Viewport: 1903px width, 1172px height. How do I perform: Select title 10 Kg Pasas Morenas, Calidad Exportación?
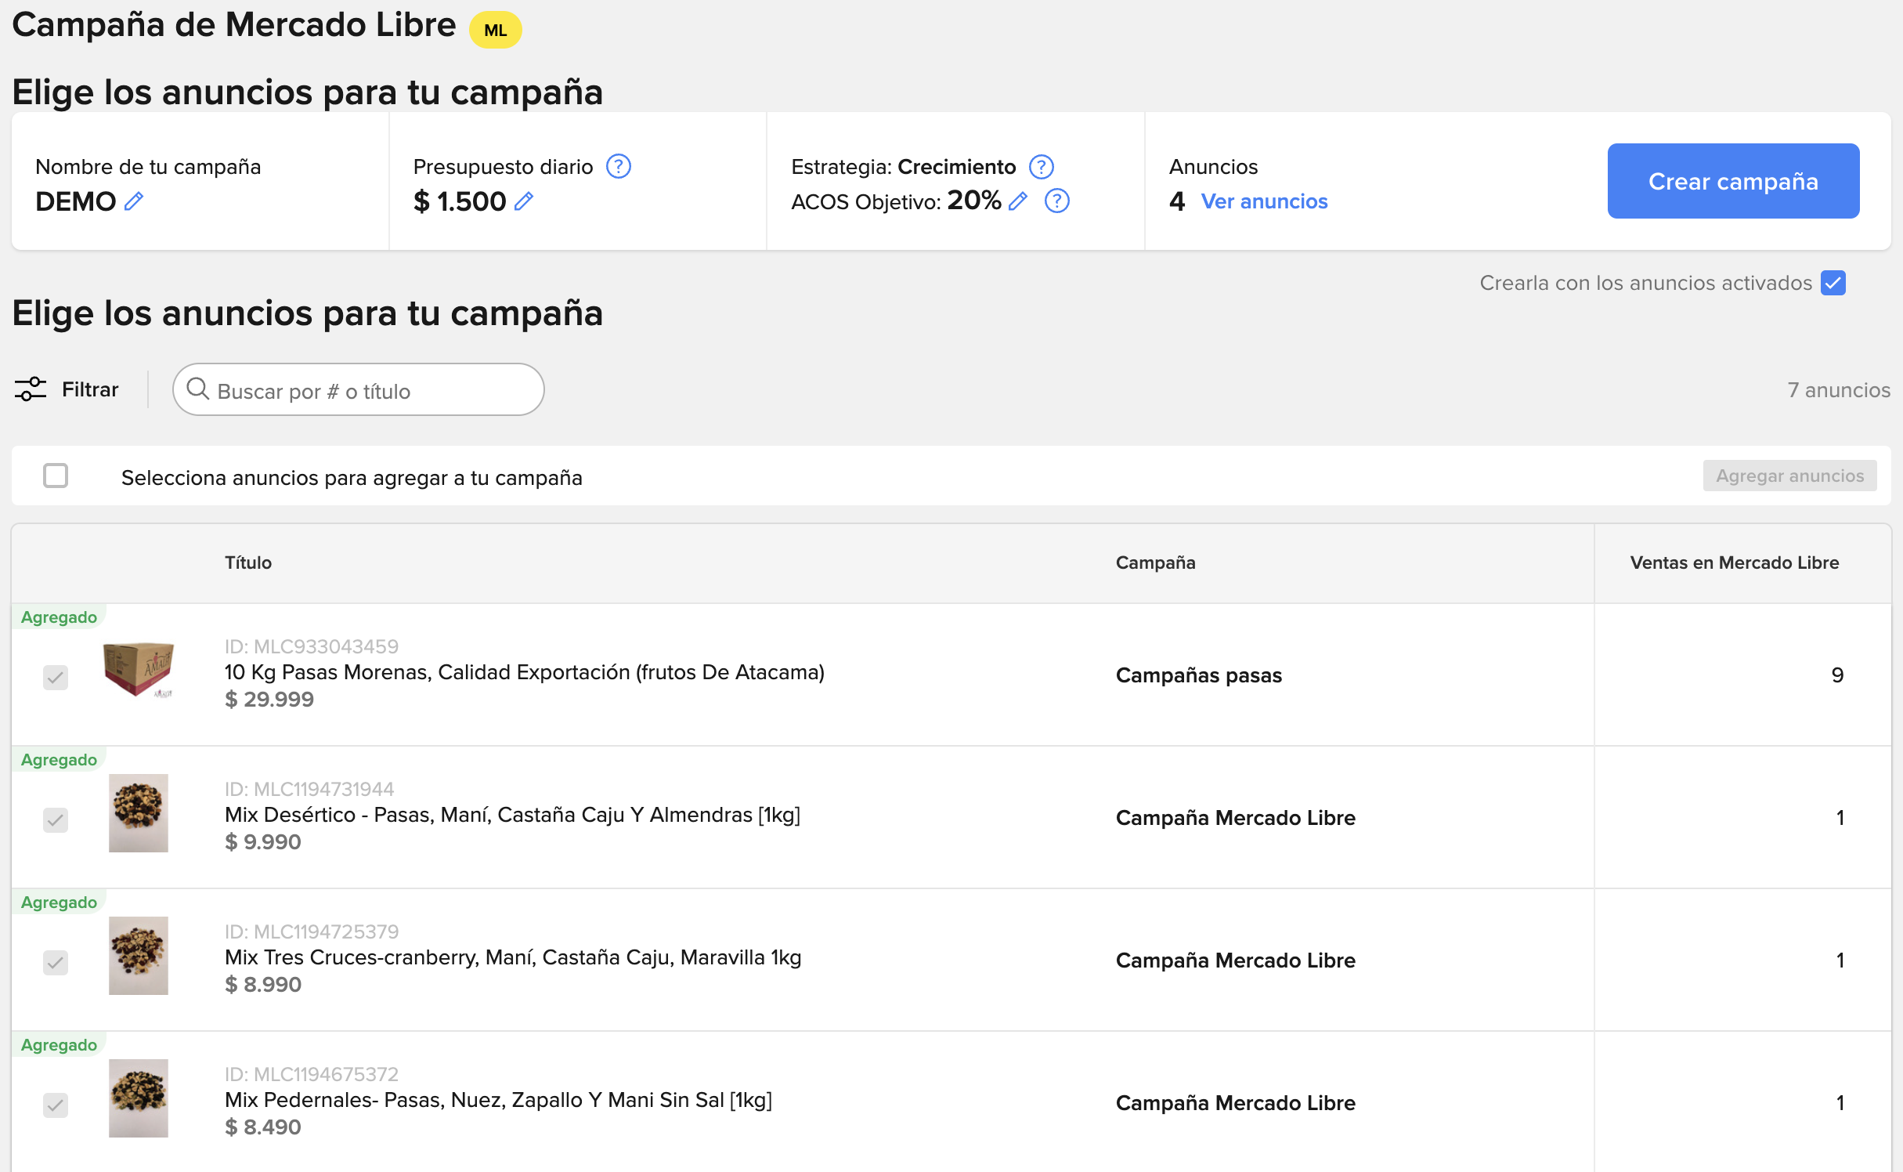(x=525, y=672)
